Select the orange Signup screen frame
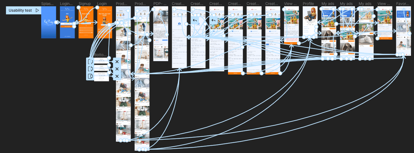The height and width of the screenshot is (153, 414). tap(86, 22)
